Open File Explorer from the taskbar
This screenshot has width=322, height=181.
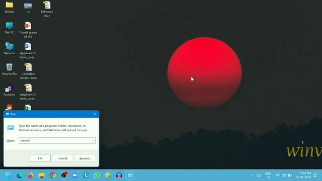42,175
